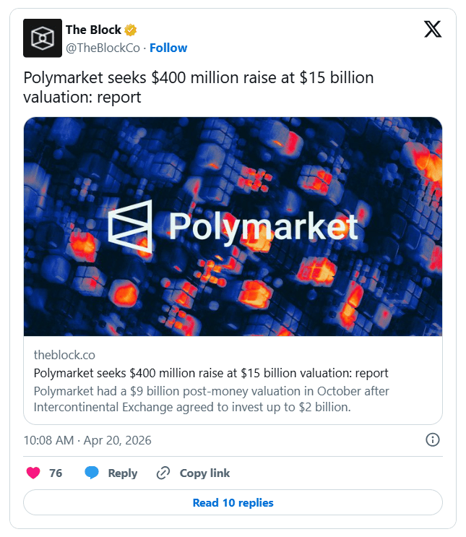466x537 pixels.
Task: Open the theblock.co domain link
Action: click(64, 355)
